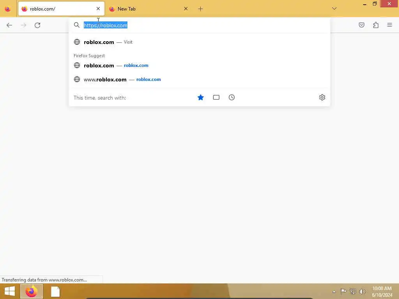Select roblox.com suggestion under Firefox Suggest

tap(199, 65)
